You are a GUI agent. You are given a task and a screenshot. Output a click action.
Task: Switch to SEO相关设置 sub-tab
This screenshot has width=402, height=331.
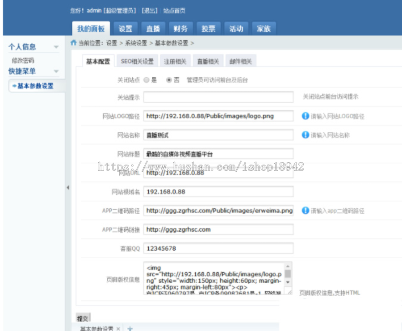tap(137, 61)
